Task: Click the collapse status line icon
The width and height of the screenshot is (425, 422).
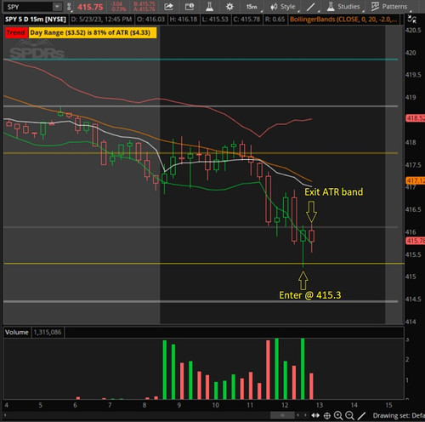Action: 411,20
